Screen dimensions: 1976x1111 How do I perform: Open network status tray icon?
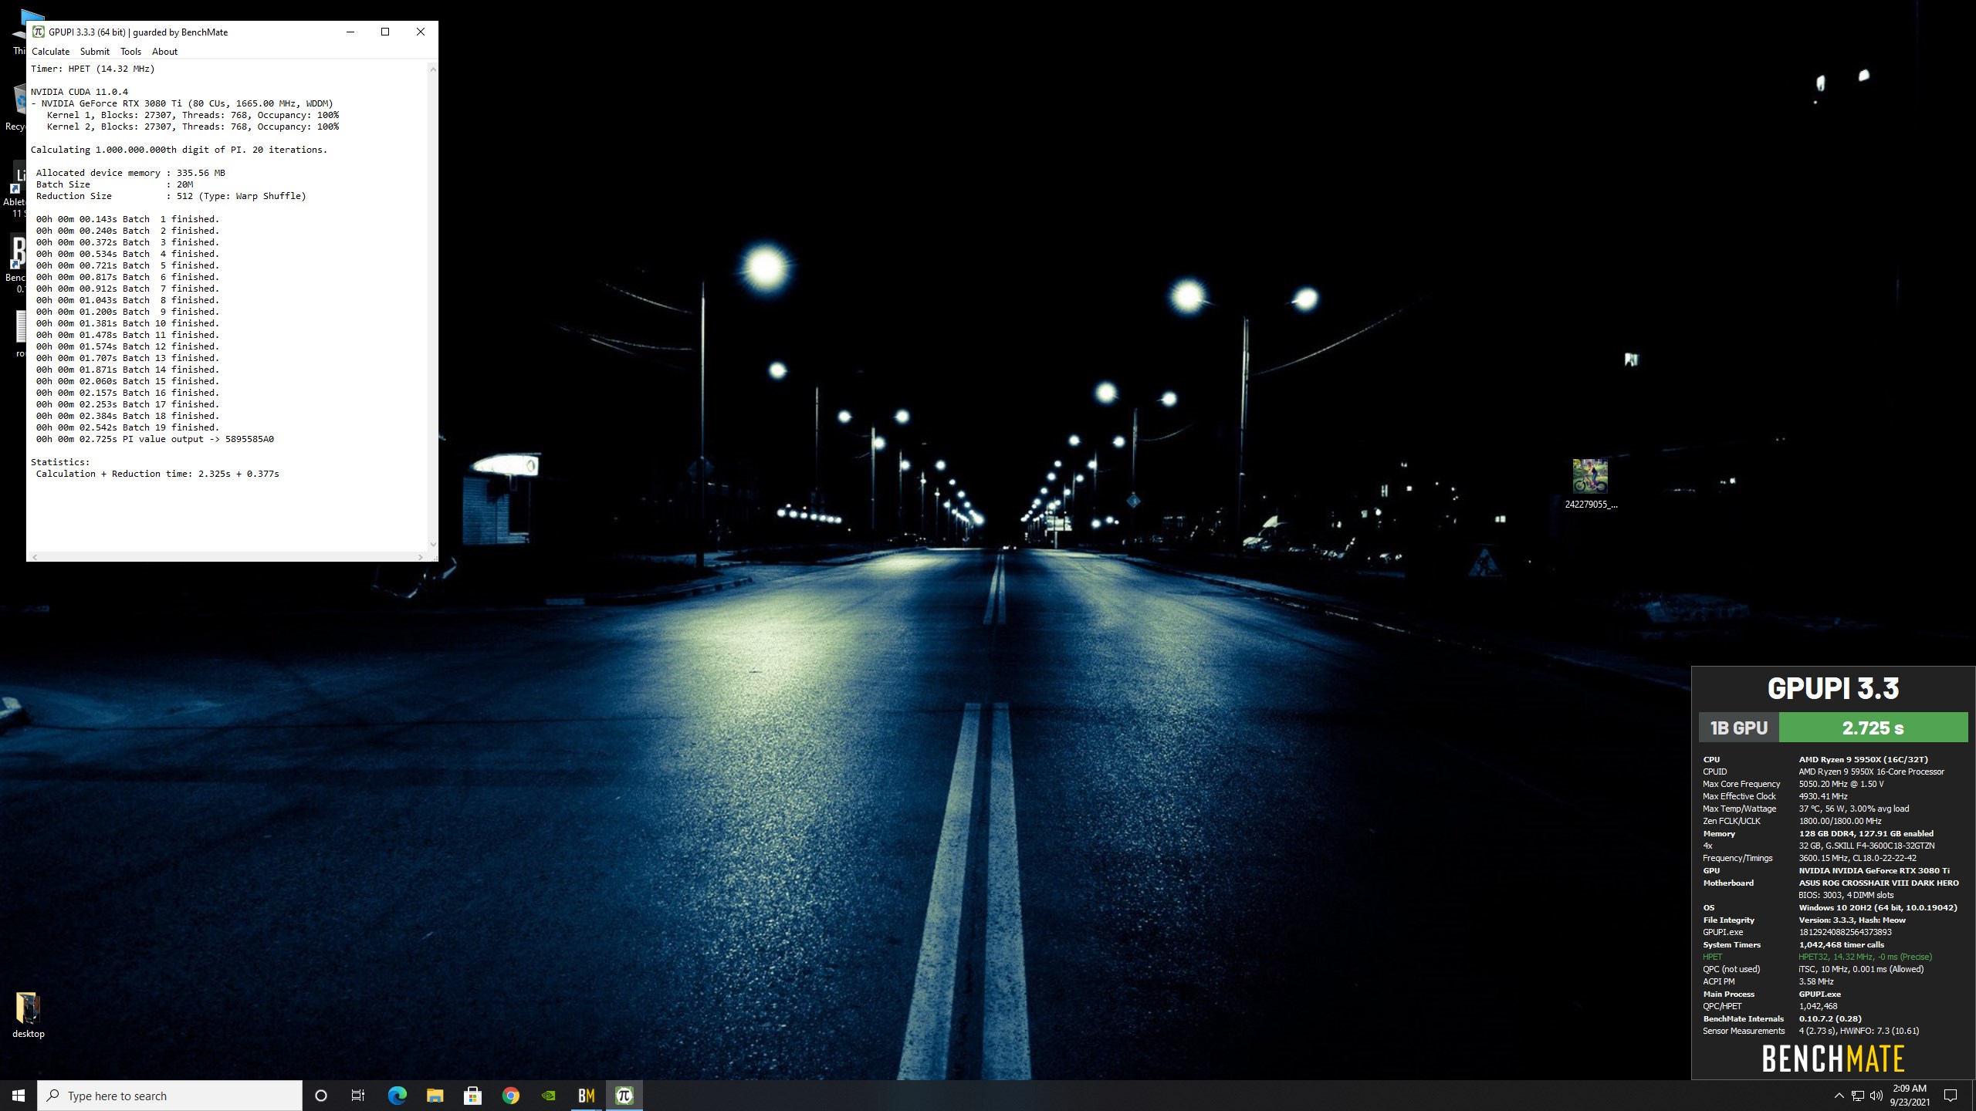click(x=1858, y=1096)
